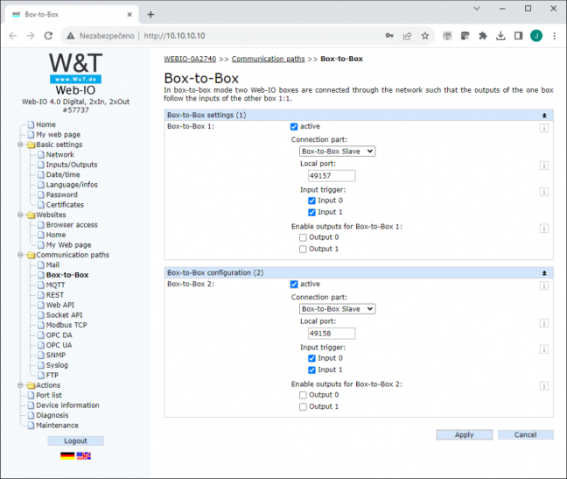Image resolution: width=567 pixels, height=479 pixels.
Task: Open Port list in sidebar
Action: (x=49, y=396)
